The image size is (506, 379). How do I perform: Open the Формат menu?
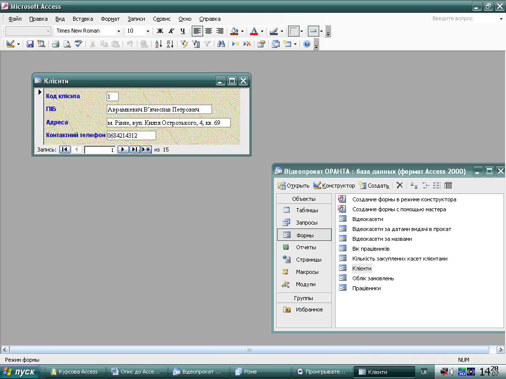coord(110,19)
